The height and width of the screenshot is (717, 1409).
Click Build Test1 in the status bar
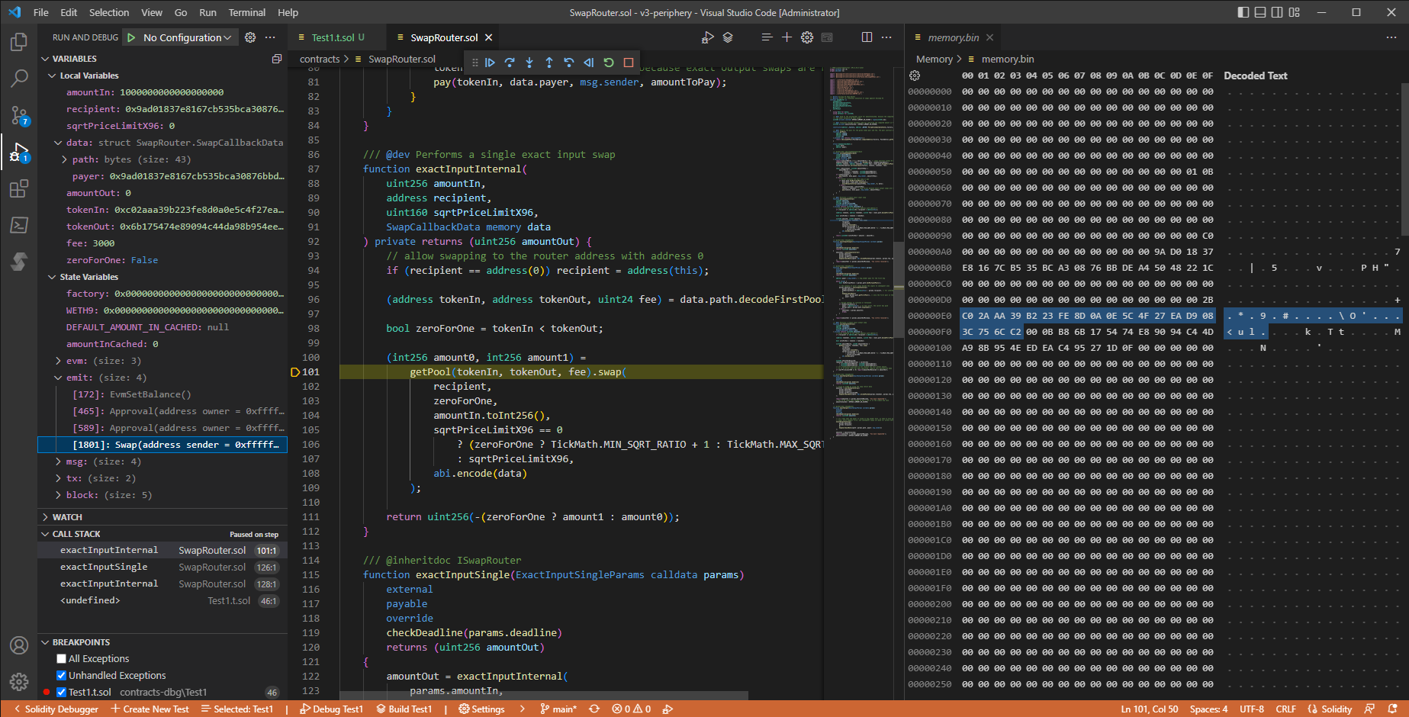pos(404,709)
